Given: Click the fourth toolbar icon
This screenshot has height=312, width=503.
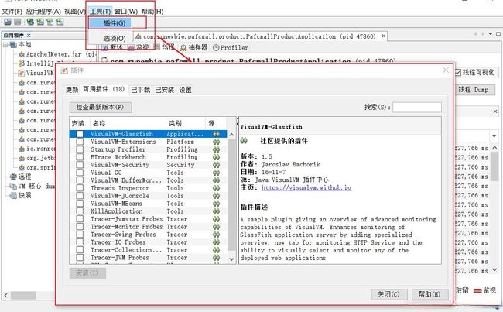Looking at the screenshot, I should pos(40,22).
